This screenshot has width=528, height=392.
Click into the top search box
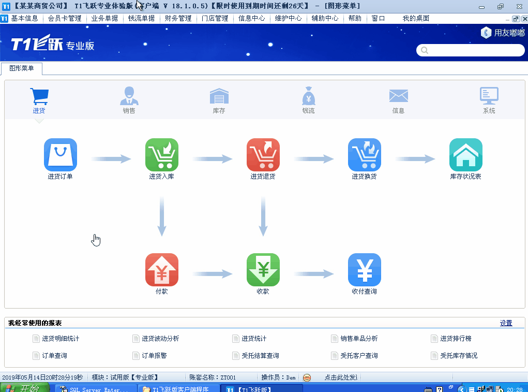(471, 50)
